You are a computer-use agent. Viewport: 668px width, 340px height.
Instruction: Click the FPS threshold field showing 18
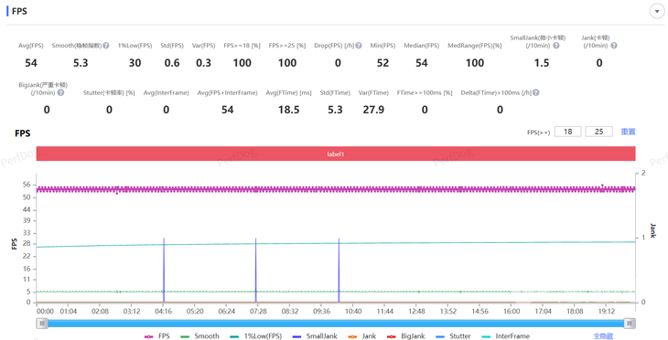tap(568, 132)
